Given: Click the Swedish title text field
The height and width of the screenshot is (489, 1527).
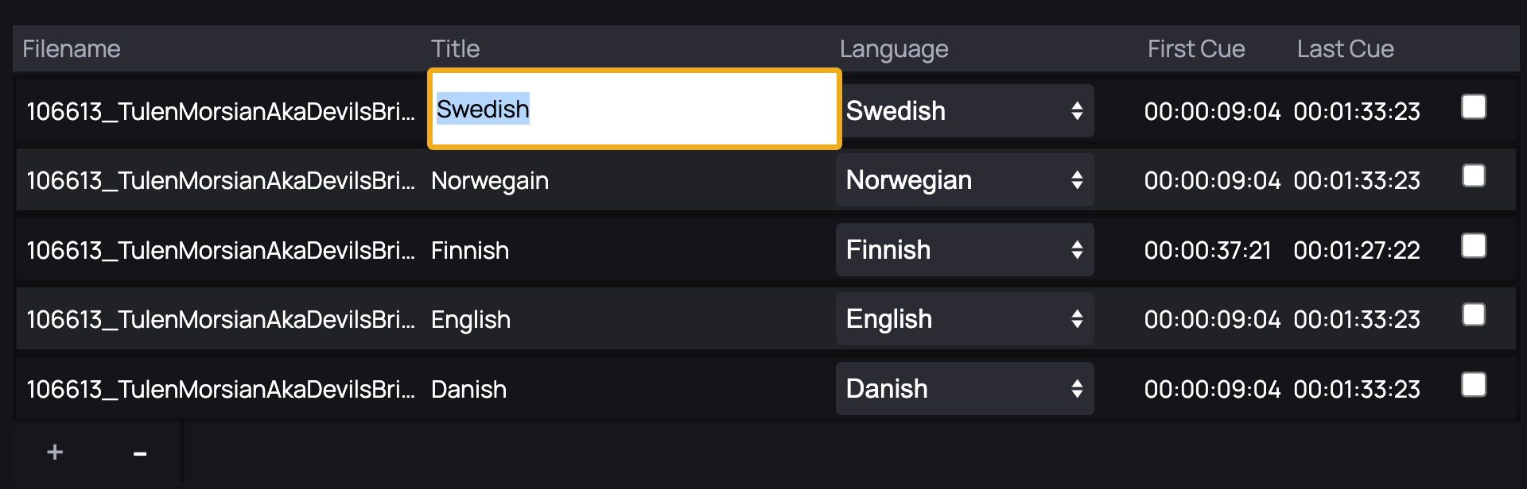Looking at the screenshot, I should [634, 109].
